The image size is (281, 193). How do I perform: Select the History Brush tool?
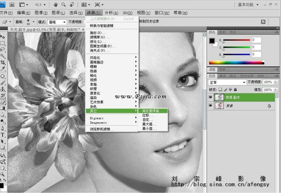pos(3,95)
